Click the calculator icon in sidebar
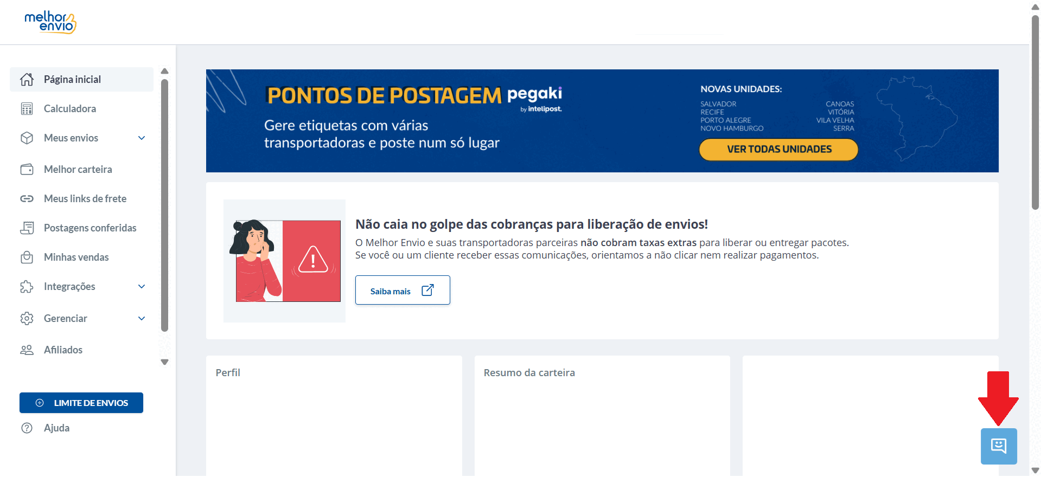Viewport: 1041px width, 477px height. pos(27,109)
